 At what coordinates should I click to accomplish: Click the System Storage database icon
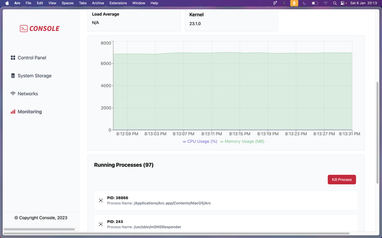(x=13, y=76)
